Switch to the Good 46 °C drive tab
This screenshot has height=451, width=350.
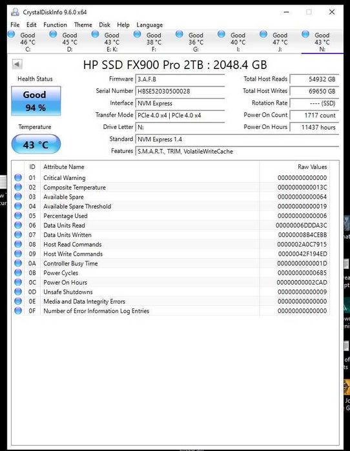[28, 42]
